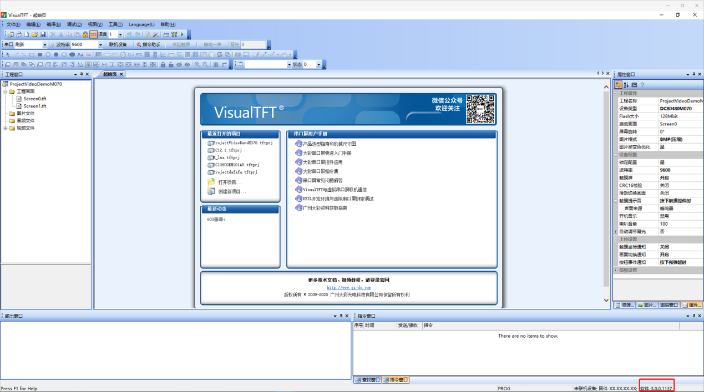Viewport: 704px width, 392px height.
Task: Toggle the show-control eye icon
Action: (x=187, y=65)
